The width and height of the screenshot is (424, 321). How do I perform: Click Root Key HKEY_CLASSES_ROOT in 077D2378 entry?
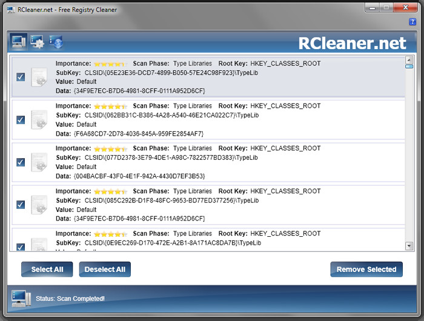pos(285,148)
